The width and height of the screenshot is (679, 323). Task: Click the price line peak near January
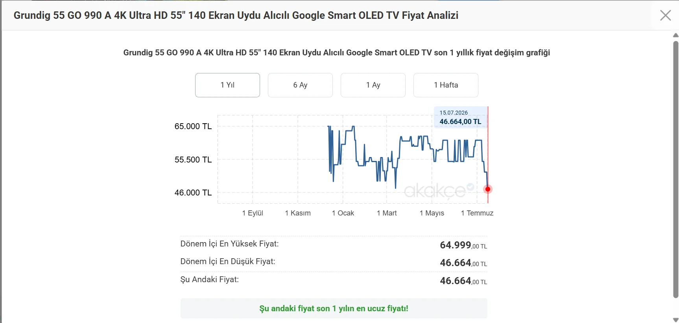[353, 127]
